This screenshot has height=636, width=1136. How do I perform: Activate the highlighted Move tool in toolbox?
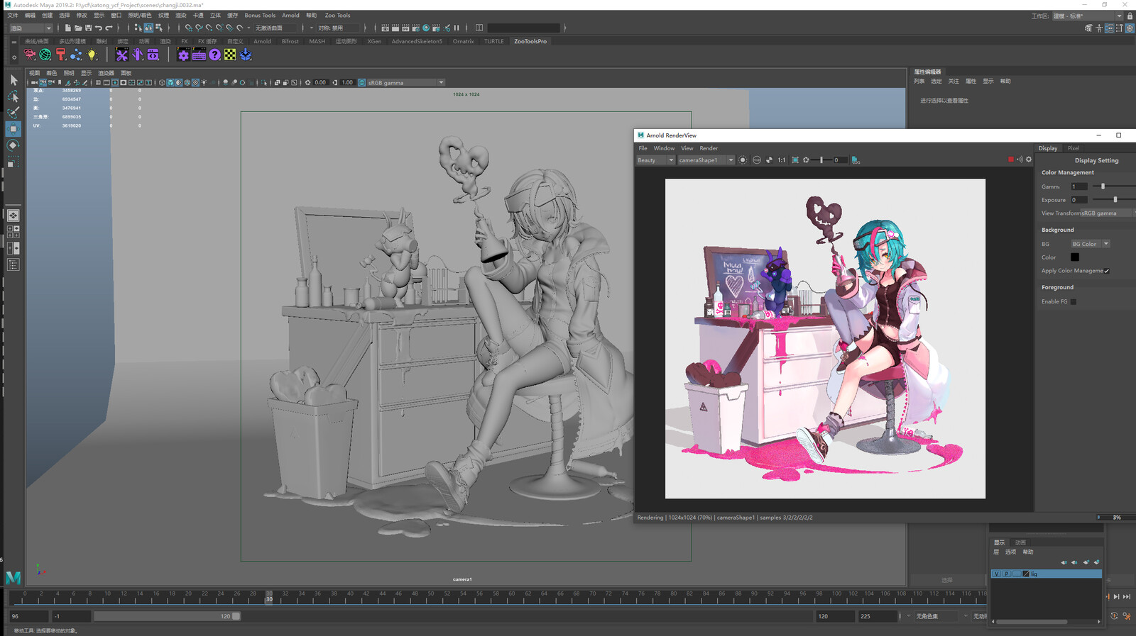click(x=13, y=128)
